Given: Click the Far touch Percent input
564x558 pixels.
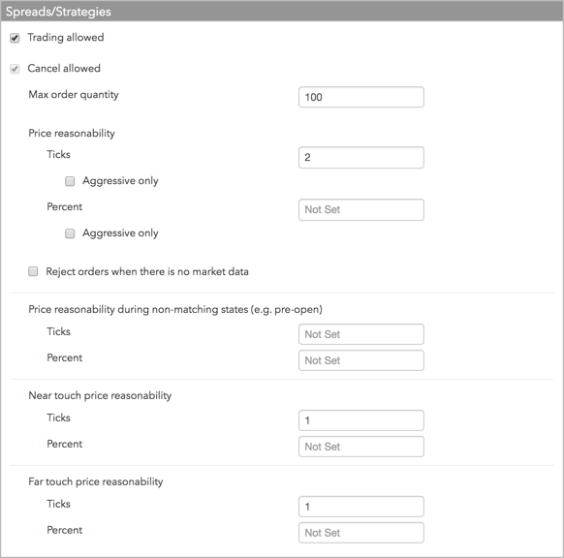Looking at the screenshot, I should coord(361,533).
